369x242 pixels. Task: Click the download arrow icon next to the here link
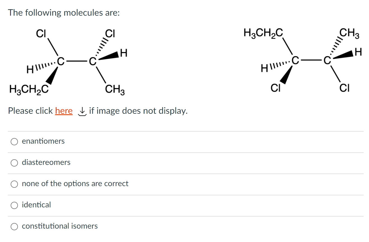pos(82,111)
